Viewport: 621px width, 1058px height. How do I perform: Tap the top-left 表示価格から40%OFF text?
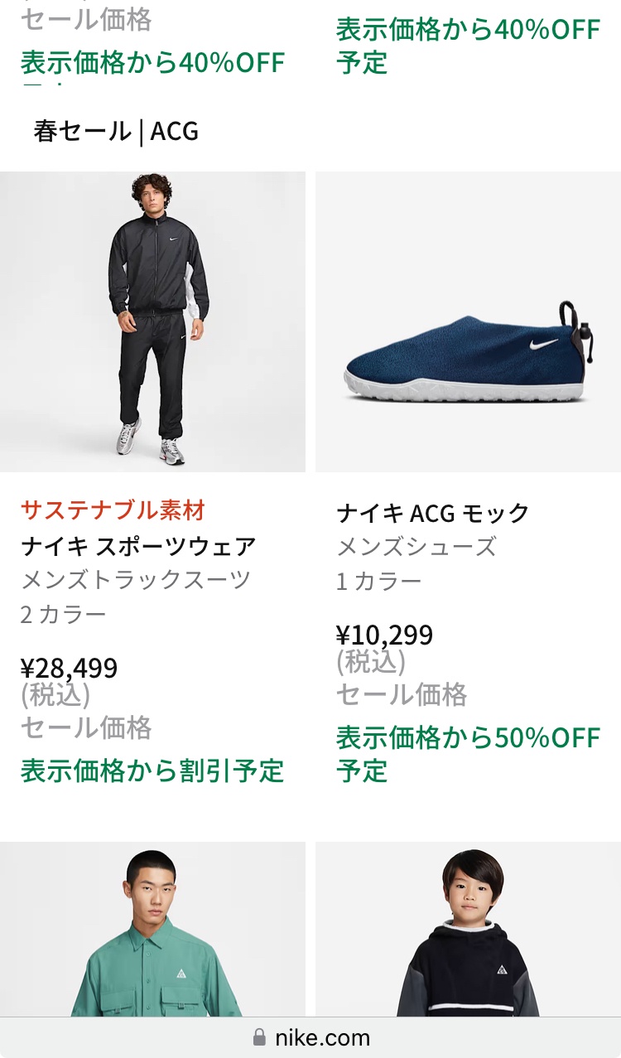point(152,62)
